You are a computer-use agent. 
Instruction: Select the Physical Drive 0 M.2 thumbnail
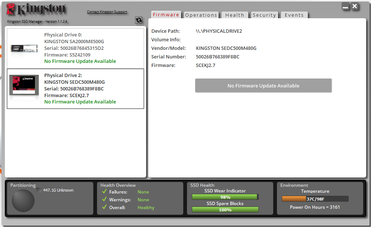coord(24,49)
